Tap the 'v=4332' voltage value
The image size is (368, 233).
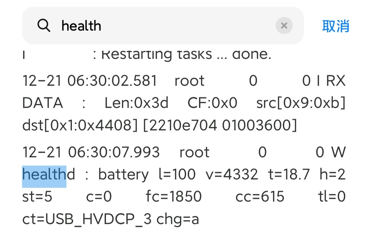coord(232,174)
